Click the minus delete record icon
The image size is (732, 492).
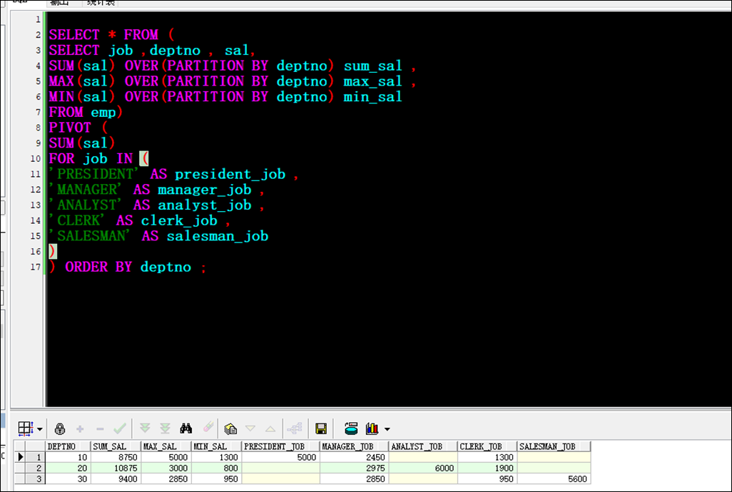[x=99, y=429]
